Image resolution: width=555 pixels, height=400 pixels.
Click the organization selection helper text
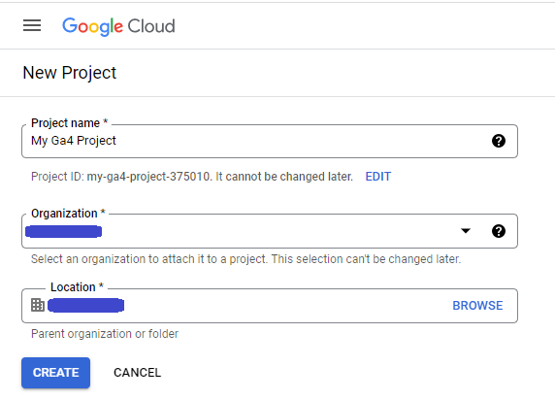[x=246, y=259]
